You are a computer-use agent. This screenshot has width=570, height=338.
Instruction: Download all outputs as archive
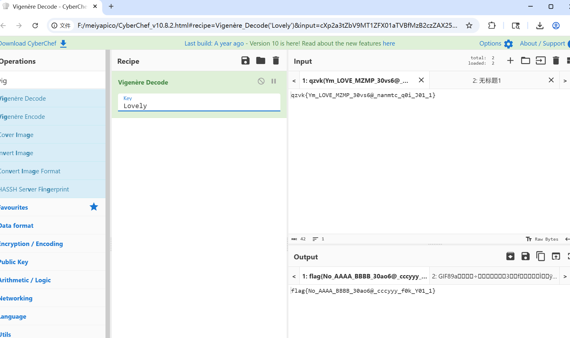tap(510, 256)
